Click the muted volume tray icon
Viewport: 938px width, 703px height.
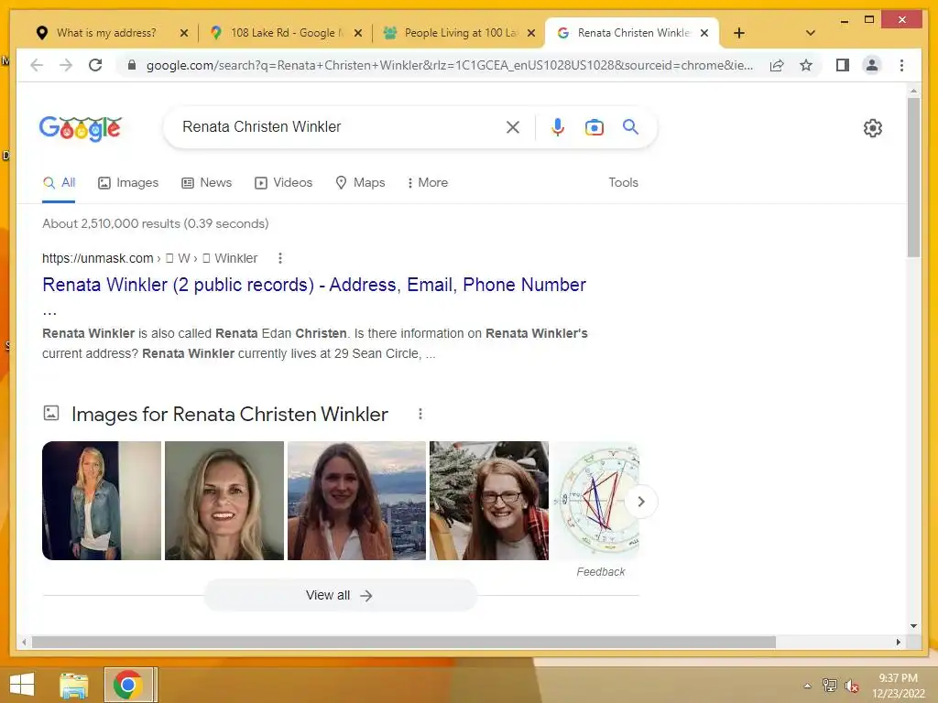[x=852, y=686]
